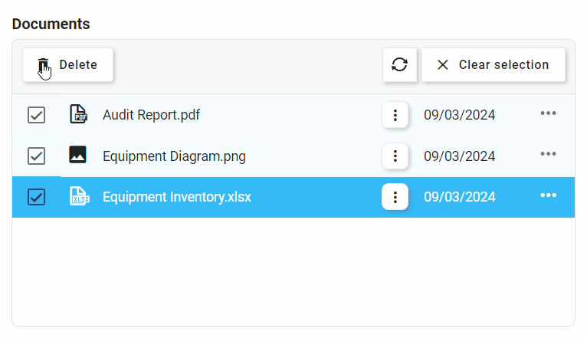Click horizontal ellipsis on Equipment Inventory.xlsx row
The image size is (587, 338).
click(x=548, y=195)
